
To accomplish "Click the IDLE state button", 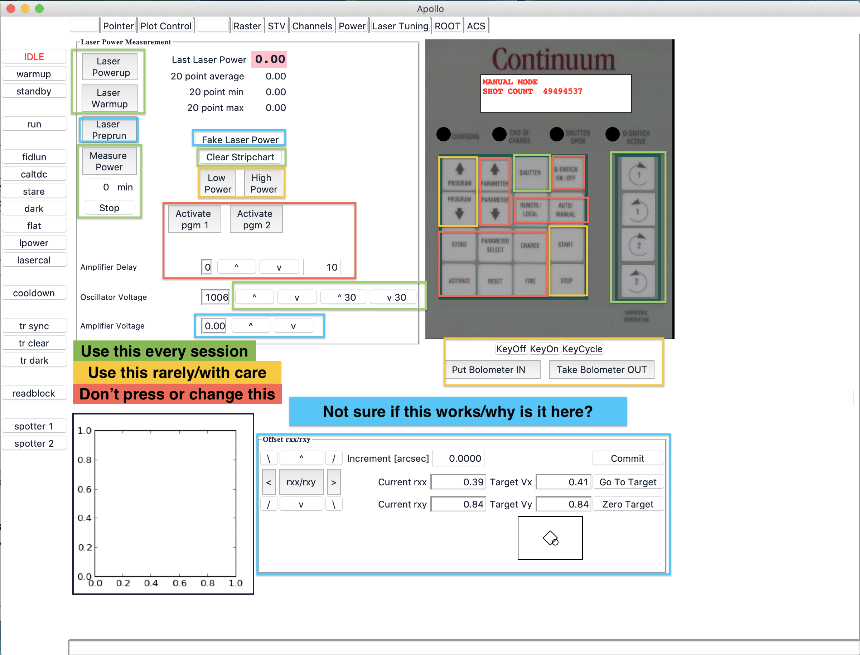I will coord(34,57).
